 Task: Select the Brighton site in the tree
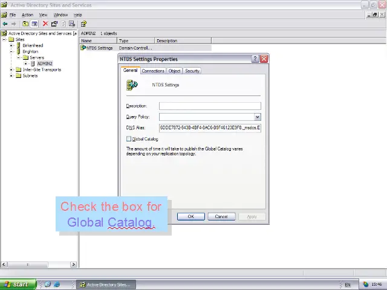click(x=30, y=51)
